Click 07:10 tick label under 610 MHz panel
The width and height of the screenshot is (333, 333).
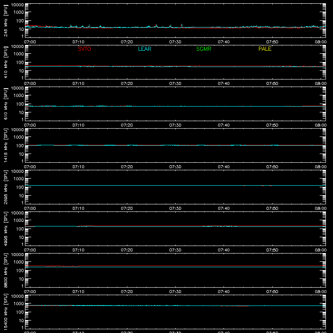[x=78, y=125]
